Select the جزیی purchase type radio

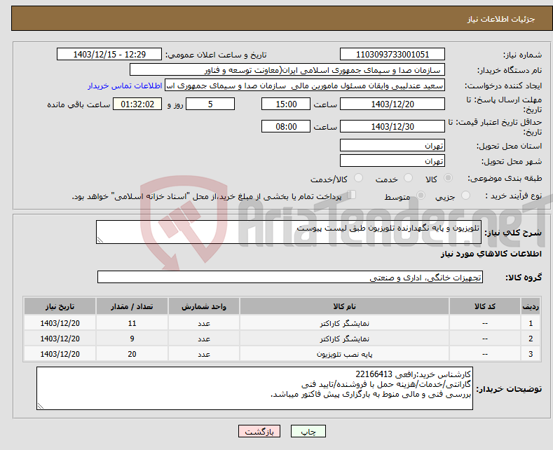tap(465, 195)
